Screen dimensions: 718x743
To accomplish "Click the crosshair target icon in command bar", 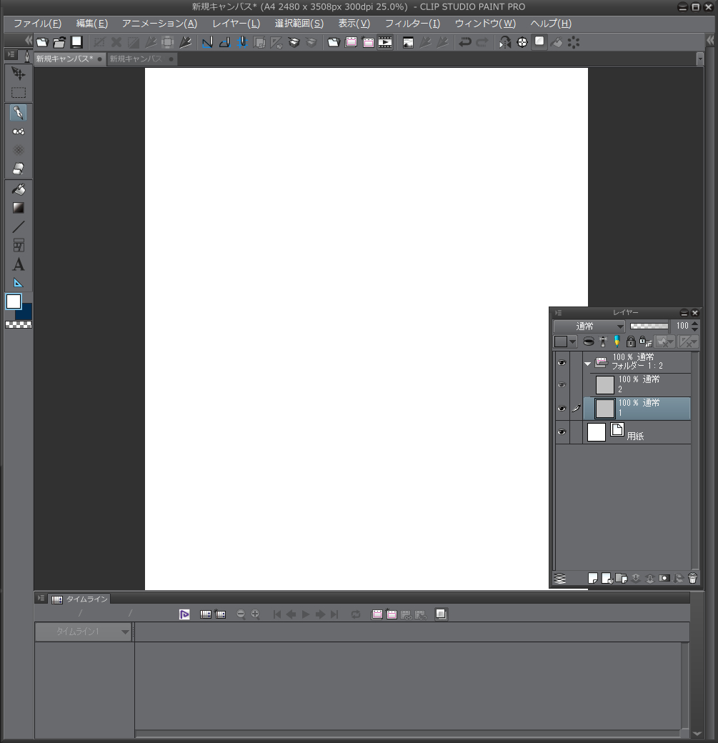I will [x=522, y=42].
